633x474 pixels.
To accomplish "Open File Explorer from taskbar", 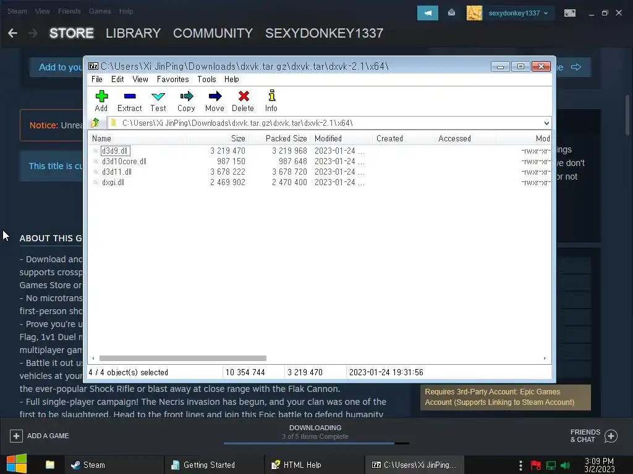I will tap(50, 465).
